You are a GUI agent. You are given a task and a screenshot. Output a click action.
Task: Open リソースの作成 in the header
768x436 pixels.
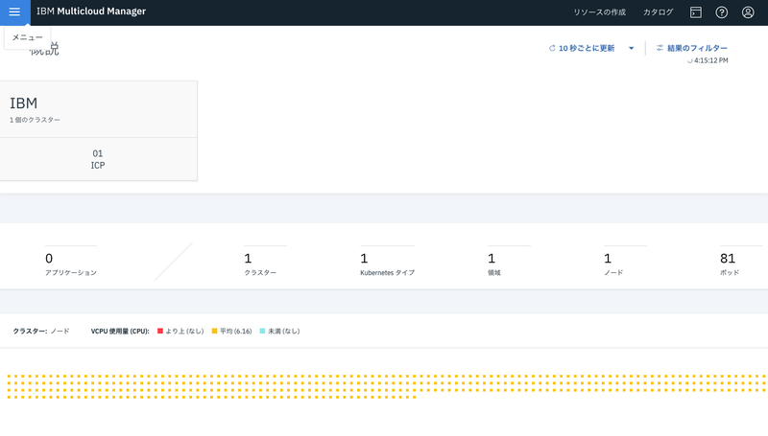click(599, 12)
